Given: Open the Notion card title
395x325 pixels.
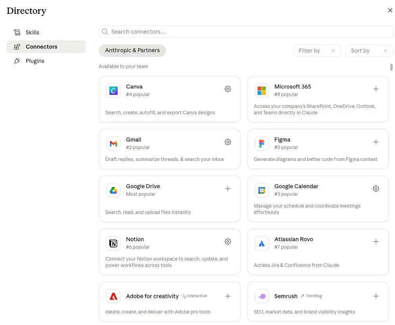Looking at the screenshot, I should 135,239.
